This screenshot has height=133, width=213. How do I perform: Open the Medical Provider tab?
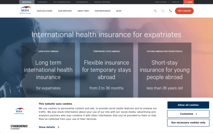pyautogui.click(x=102, y=2)
